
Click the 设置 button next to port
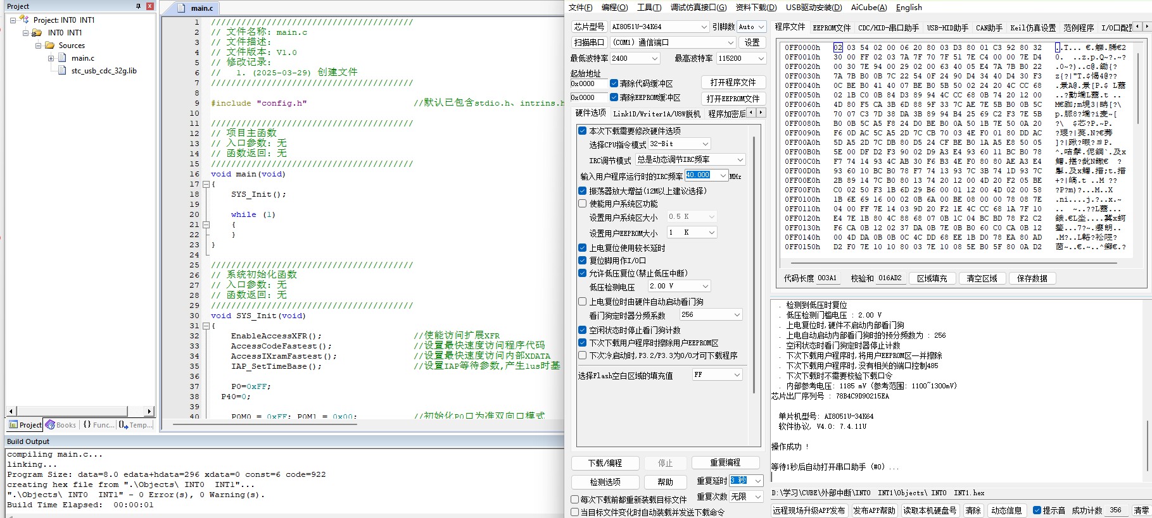click(752, 42)
